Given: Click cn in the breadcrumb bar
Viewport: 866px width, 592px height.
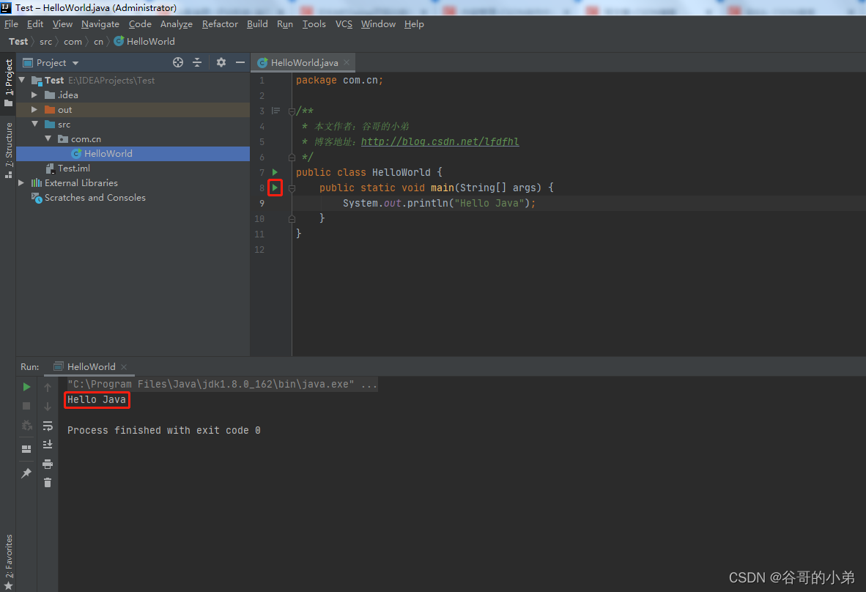Looking at the screenshot, I should 98,42.
